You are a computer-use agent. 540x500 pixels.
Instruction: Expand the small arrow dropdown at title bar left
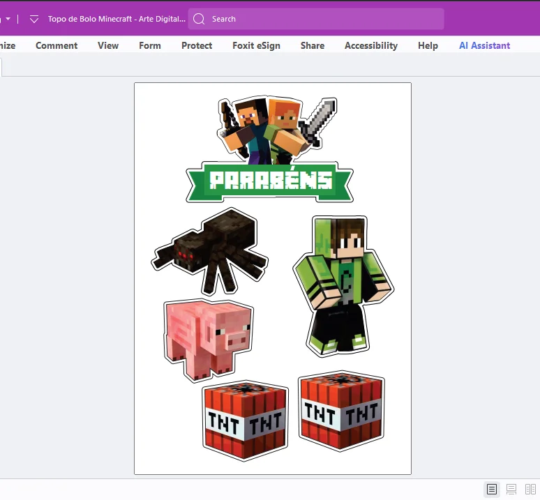point(8,19)
